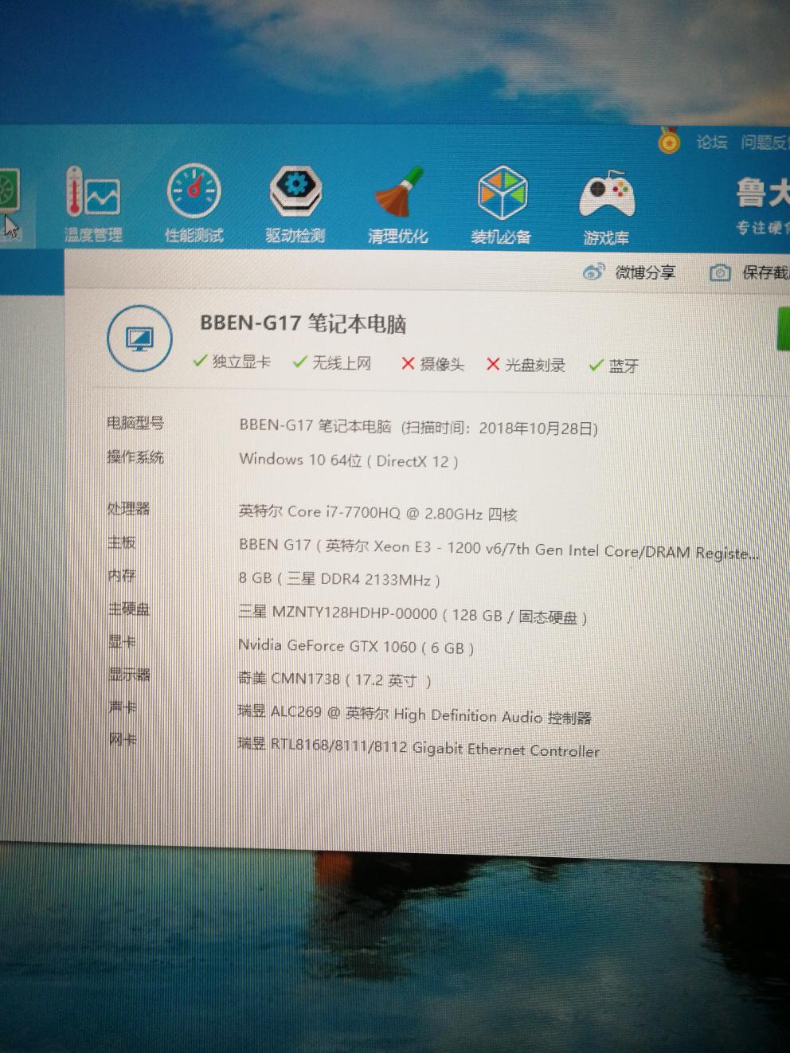Click the 蓝牙 Bluetooth status indicator
Image resolution: width=790 pixels, height=1053 pixels.
tap(614, 366)
